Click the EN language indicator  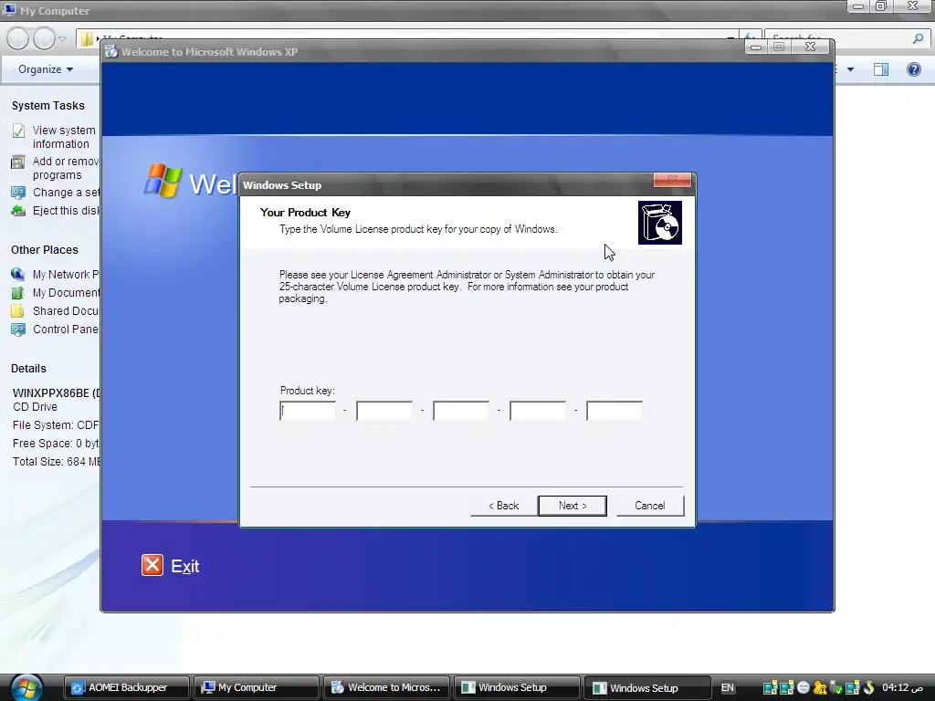coord(728,687)
